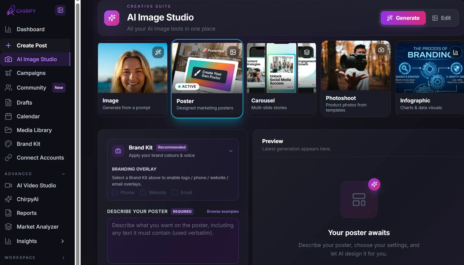Image resolution: width=464 pixels, height=265 pixels.
Task: Select the Image generation card
Action: (132, 79)
